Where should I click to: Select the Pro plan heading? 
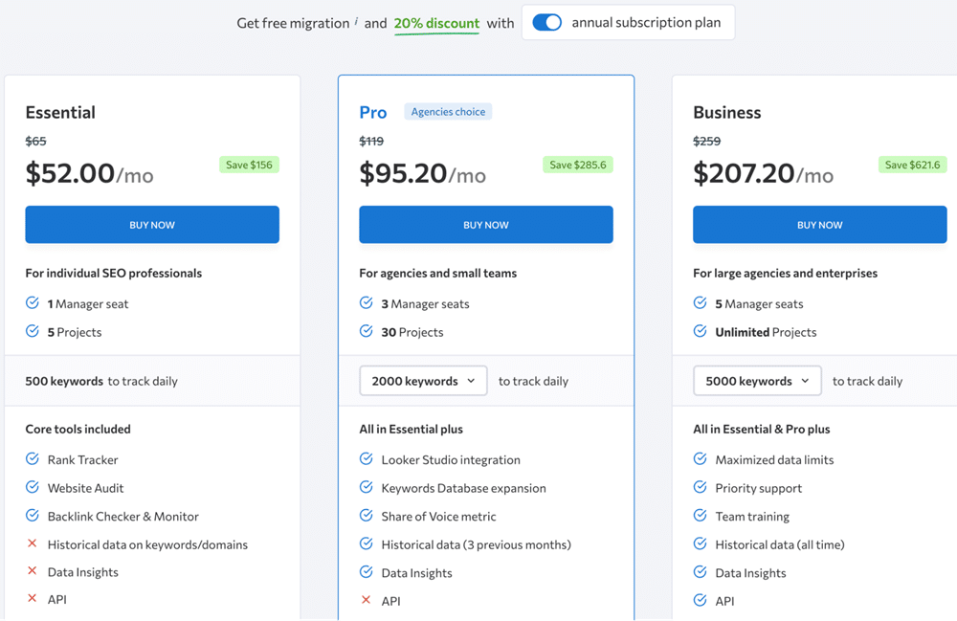(373, 111)
